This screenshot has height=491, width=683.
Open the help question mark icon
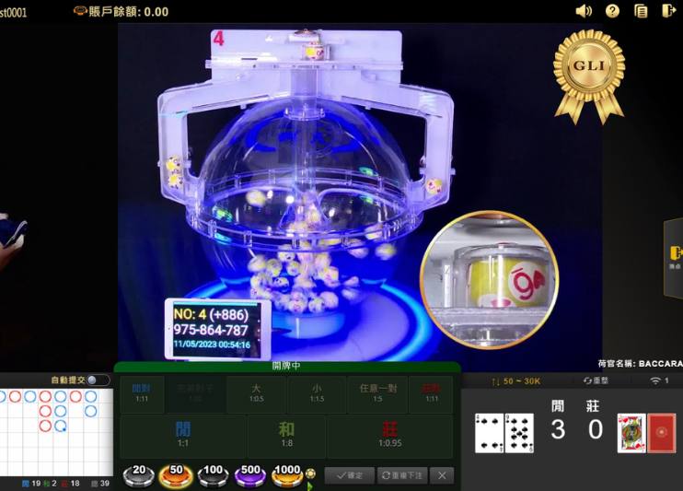point(613,11)
